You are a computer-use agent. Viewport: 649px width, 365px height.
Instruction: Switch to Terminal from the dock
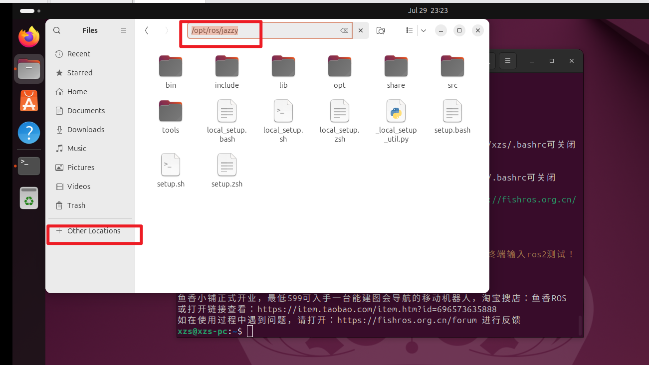pos(29,166)
